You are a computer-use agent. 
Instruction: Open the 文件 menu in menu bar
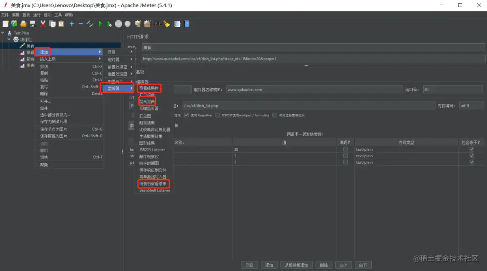tap(5, 15)
